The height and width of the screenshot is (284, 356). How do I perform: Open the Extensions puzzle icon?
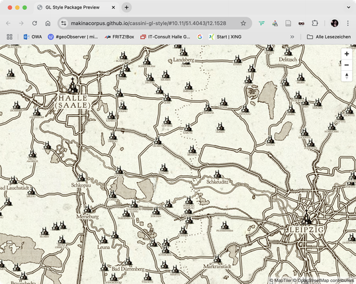[x=315, y=23]
